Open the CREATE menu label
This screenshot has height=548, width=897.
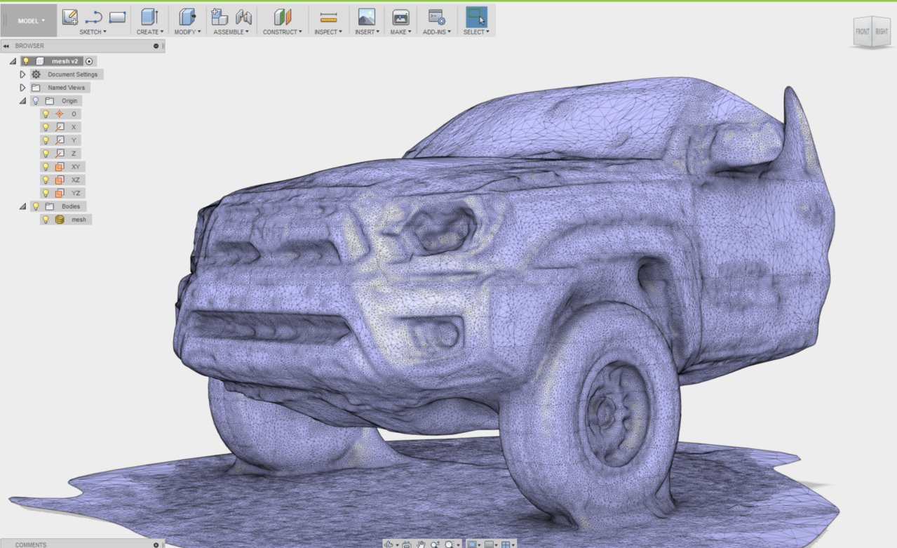coord(149,32)
